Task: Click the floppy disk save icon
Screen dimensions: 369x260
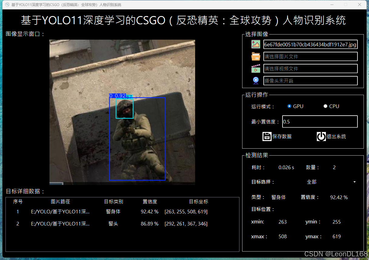Action: (x=267, y=137)
